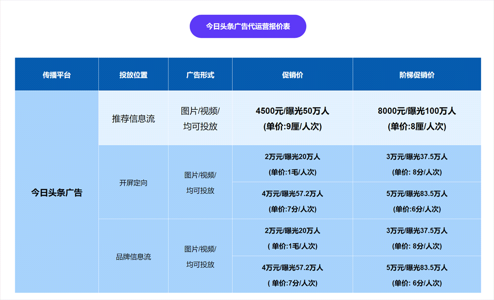Select the 推荐信息流 placement cell
The height and width of the screenshot is (300, 494).
[133, 118]
